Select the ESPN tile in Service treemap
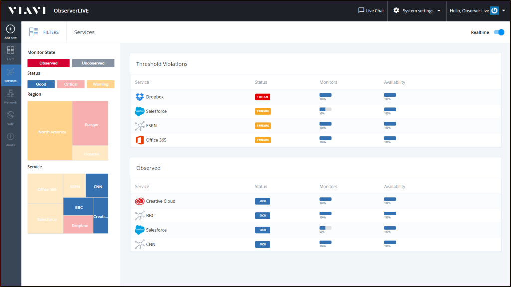This screenshot has width=511, height=287. point(75,186)
